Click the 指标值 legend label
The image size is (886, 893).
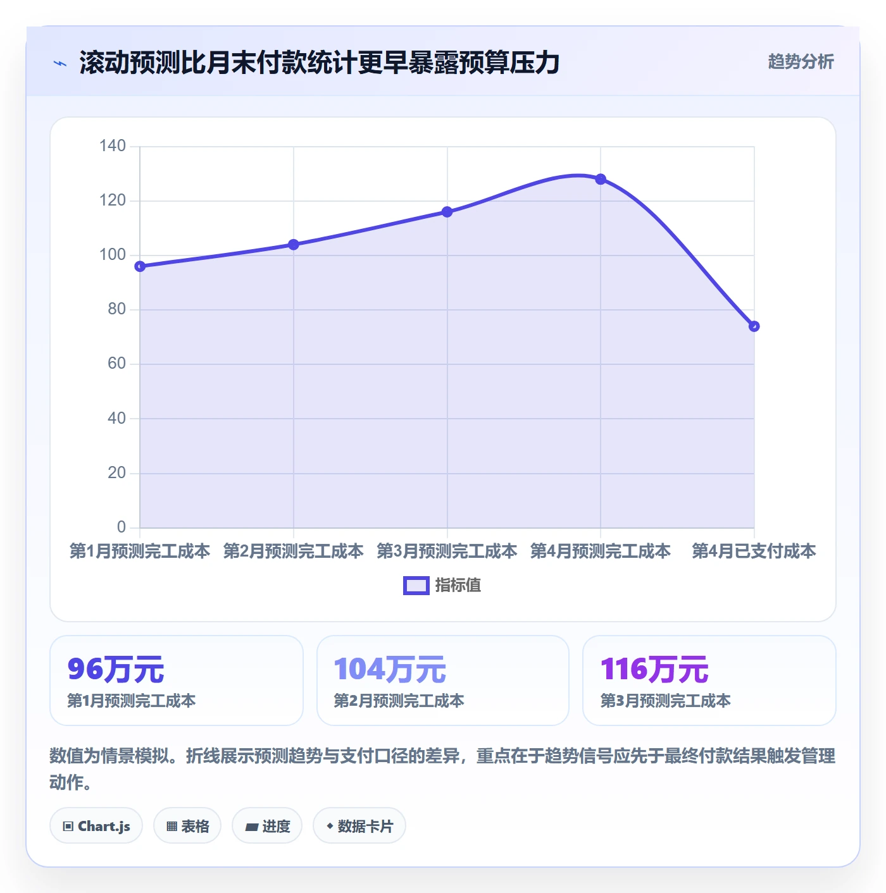tap(458, 586)
